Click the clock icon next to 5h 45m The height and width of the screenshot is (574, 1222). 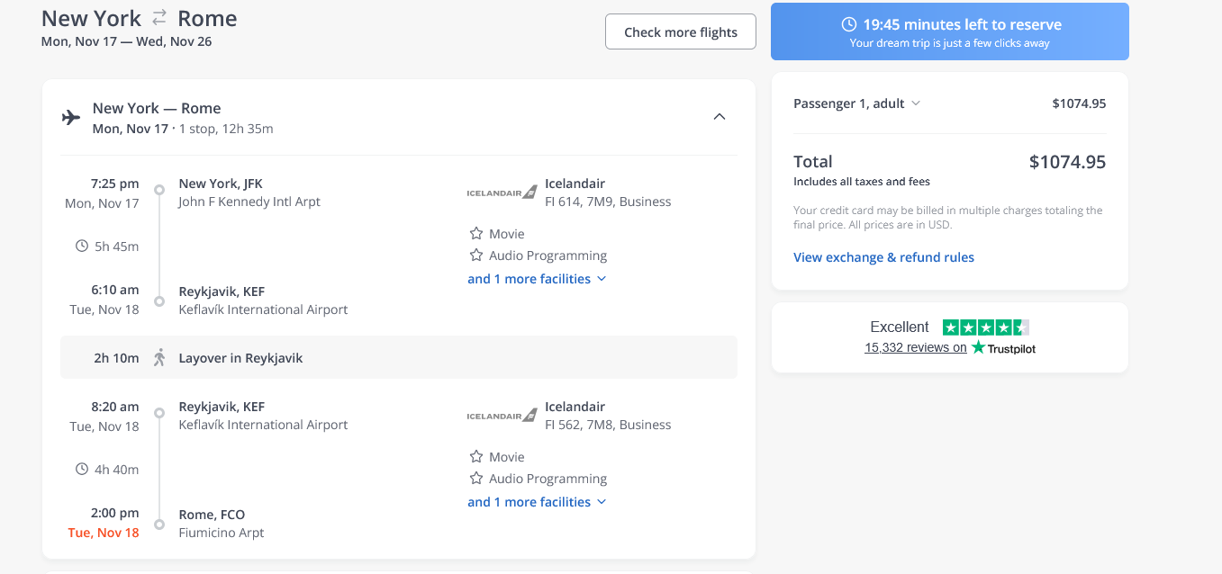[x=82, y=247]
